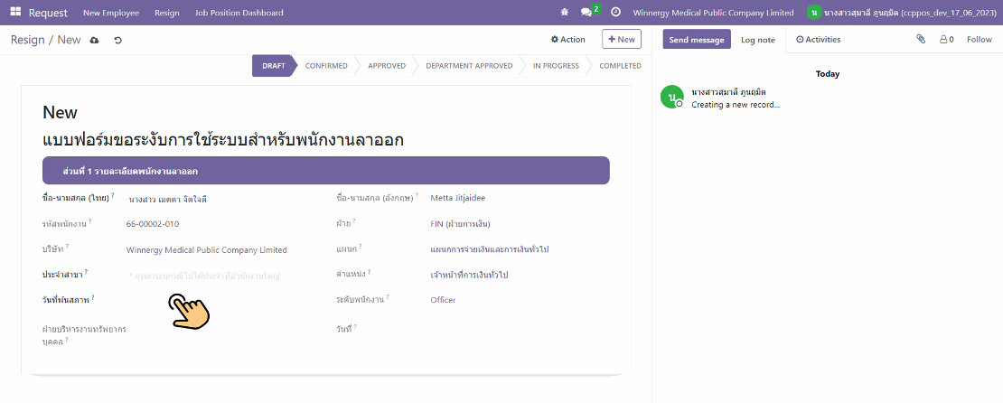Switch company Winnergy Medical Public Company Limited

713,13
